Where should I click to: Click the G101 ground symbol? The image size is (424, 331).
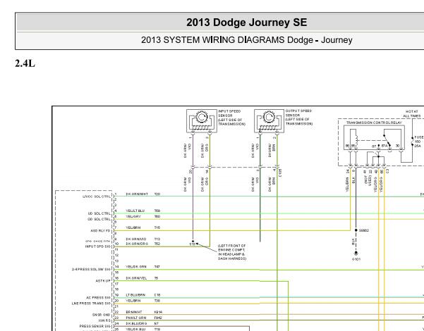(x=356, y=254)
